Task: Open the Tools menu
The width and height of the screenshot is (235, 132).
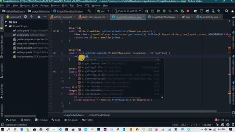Action: 79,5
